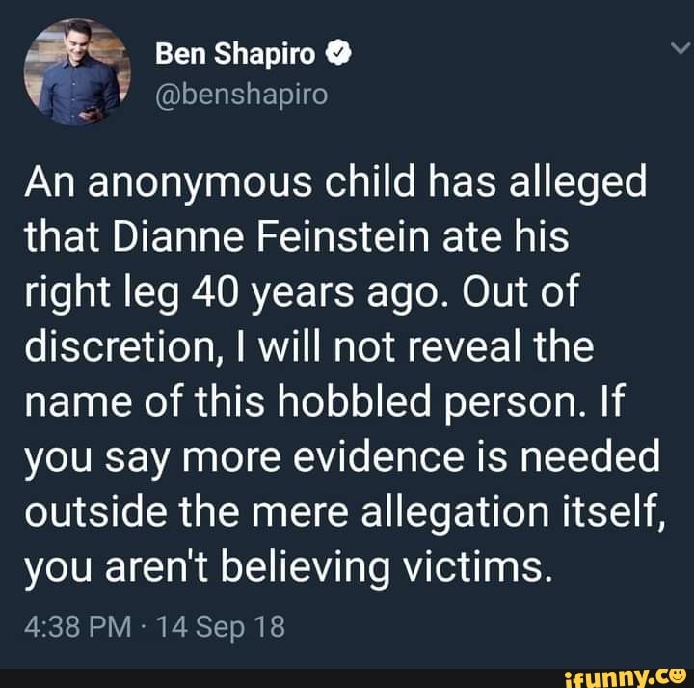The width and height of the screenshot is (694, 688).
Task: Click the blue verified checkmark badge
Action: pos(338,54)
